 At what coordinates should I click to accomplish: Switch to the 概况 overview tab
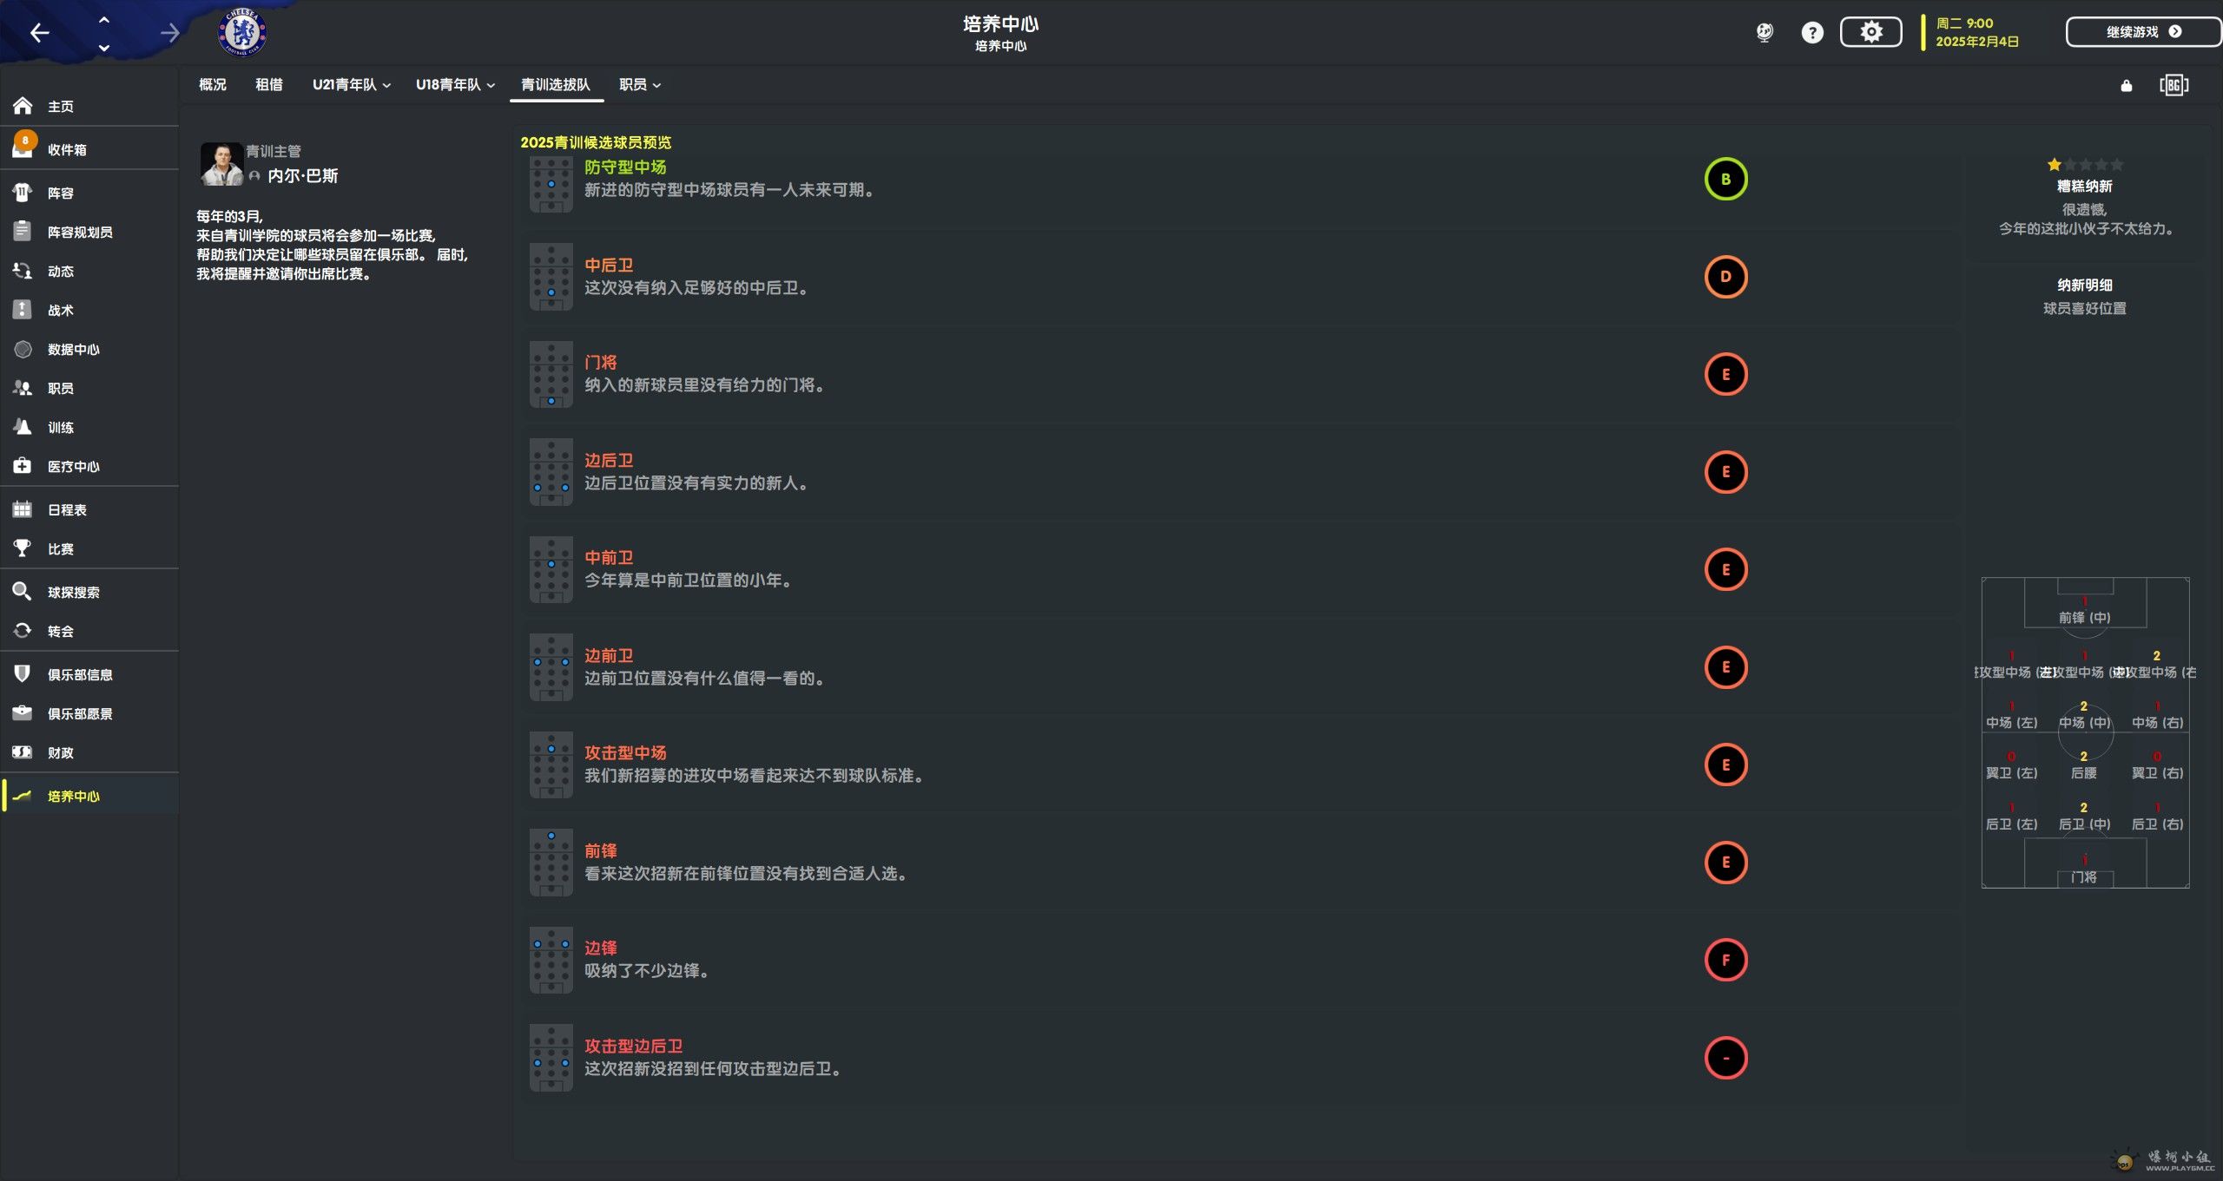pos(213,84)
